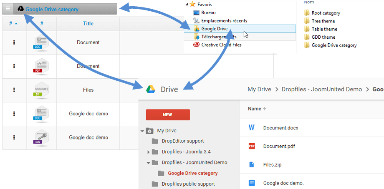Open the GDD theme folder
The image size is (384, 189).
tap(323, 37)
